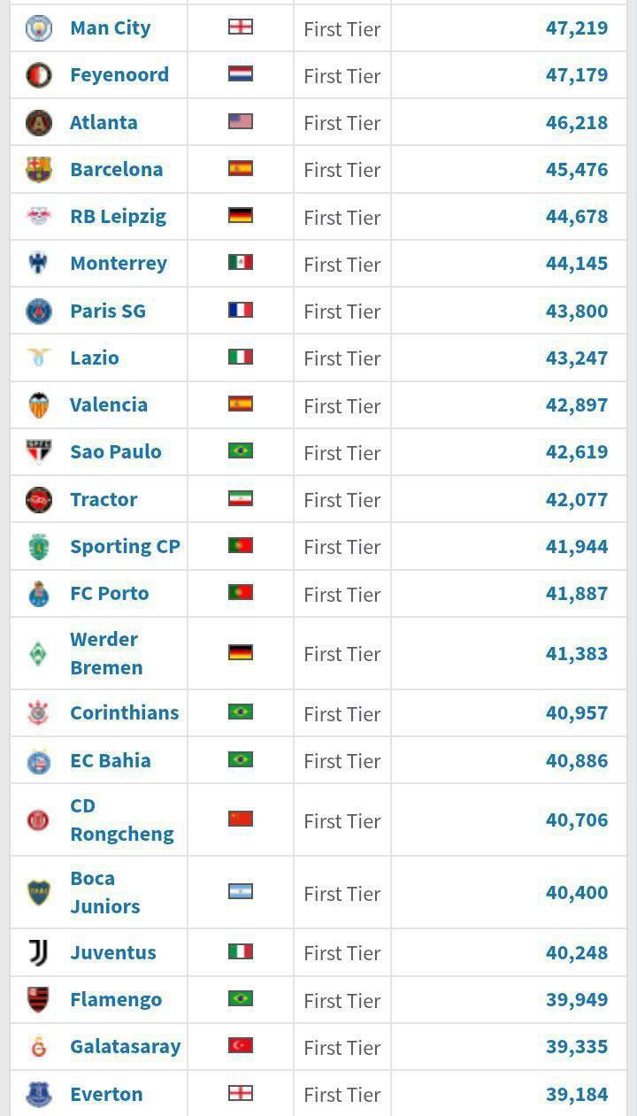Click First Tier in the Valencia row
The height and width of the screenshot is (1116, 637).
(342, 406)
